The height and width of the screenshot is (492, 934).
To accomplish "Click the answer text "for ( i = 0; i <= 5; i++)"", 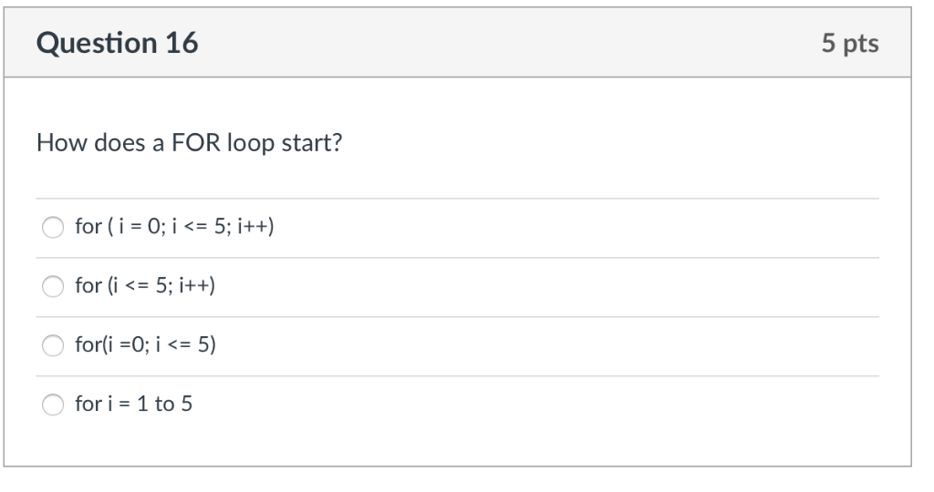I will pyautogui.click(x=174, y=227).
